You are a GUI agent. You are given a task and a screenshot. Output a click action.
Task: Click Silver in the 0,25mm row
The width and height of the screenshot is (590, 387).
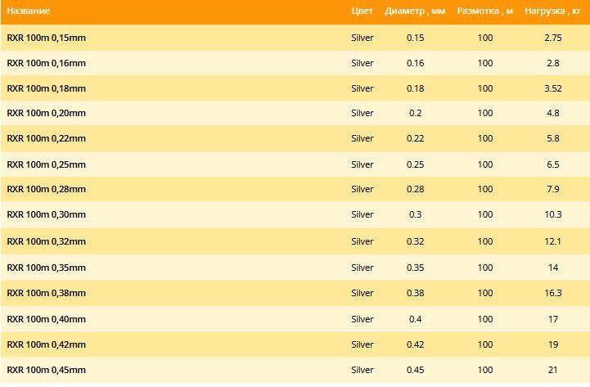362,164
